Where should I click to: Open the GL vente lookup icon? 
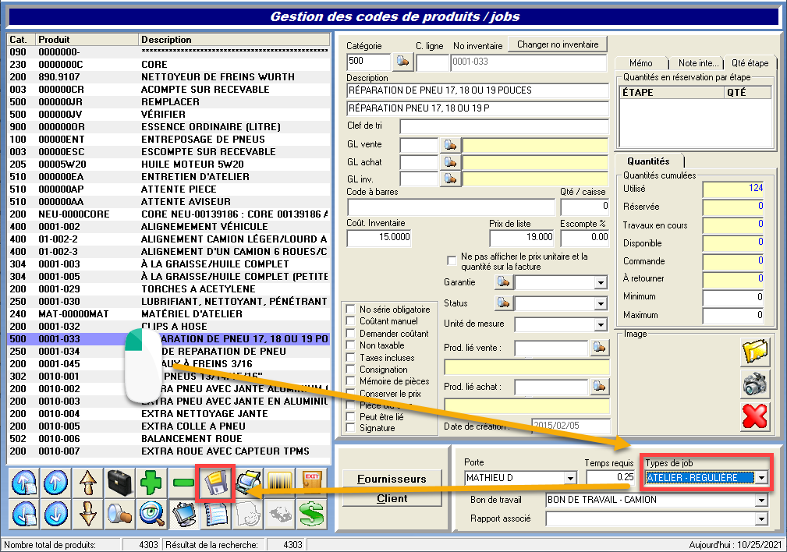click(x=450, y=146)
